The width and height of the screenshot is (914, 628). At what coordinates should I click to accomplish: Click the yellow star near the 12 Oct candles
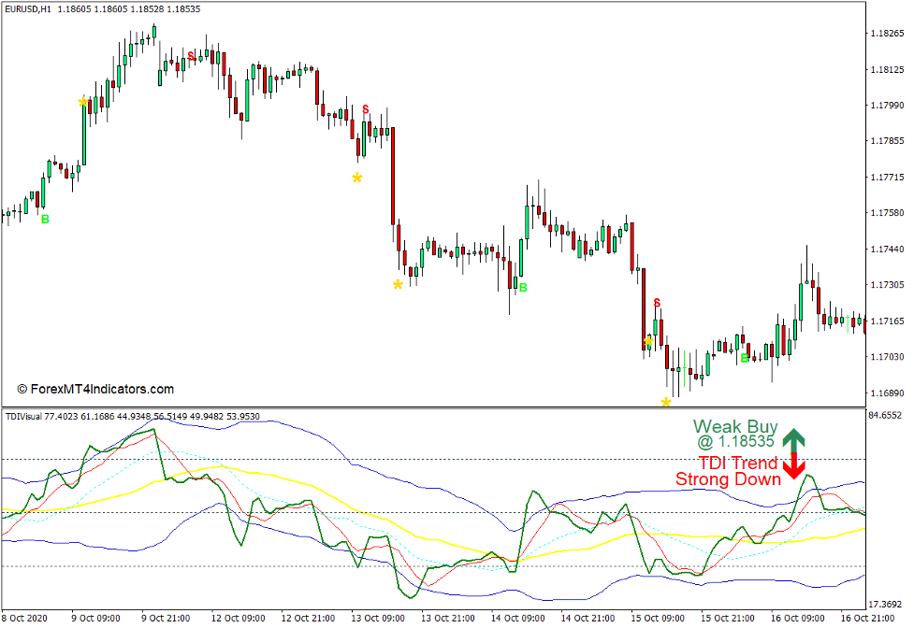coord(355,178)
